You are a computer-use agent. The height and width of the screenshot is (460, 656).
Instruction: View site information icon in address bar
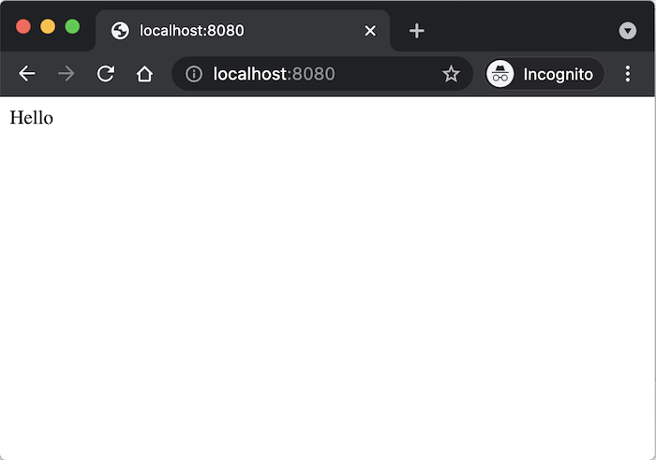pyautogui.click(x=194, y=74)
